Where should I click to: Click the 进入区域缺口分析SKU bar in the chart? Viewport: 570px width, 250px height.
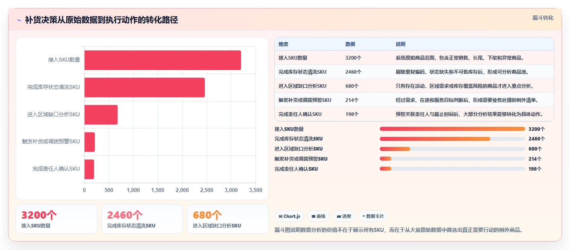pos(101,115)
